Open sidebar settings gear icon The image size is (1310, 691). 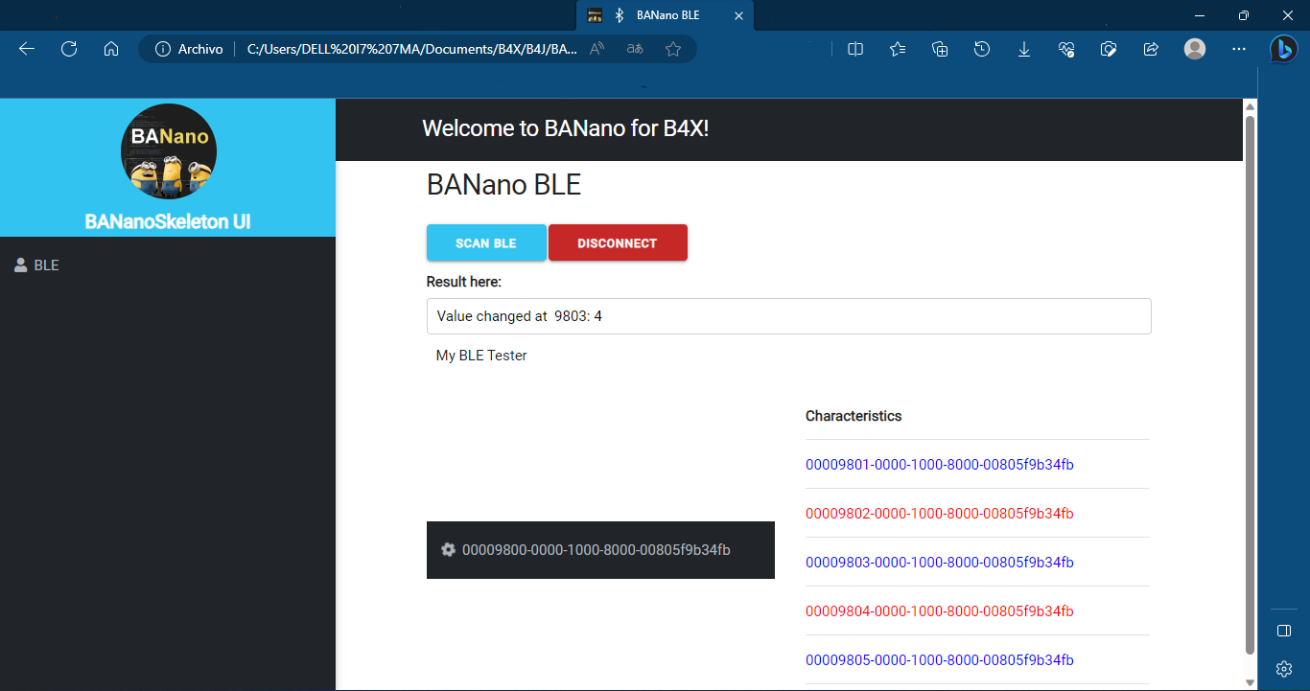tap(1284, 669)
